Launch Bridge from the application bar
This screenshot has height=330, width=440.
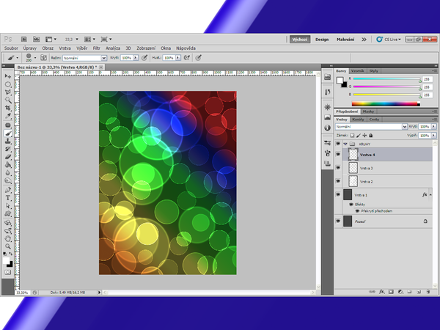(23, 39)
